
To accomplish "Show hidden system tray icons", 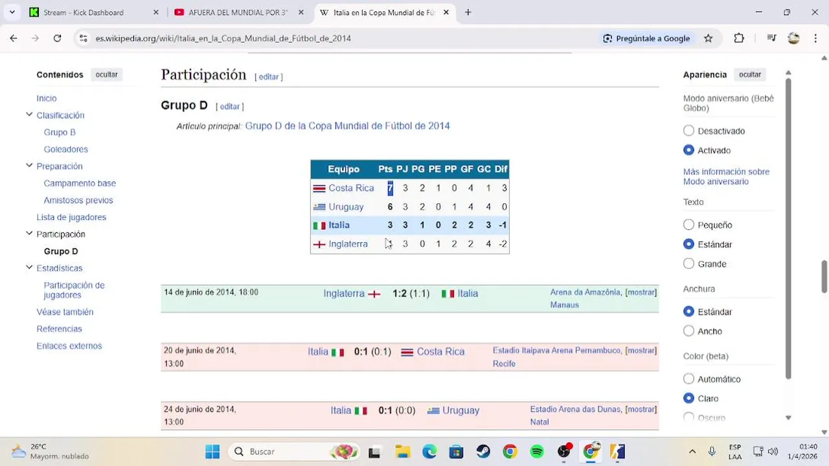I will [692, 451].
